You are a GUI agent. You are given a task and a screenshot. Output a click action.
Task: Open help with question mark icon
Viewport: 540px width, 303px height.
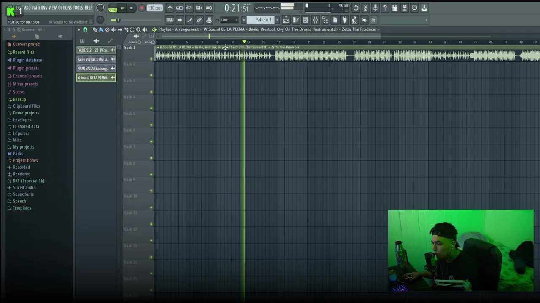(x=385, y=8)
